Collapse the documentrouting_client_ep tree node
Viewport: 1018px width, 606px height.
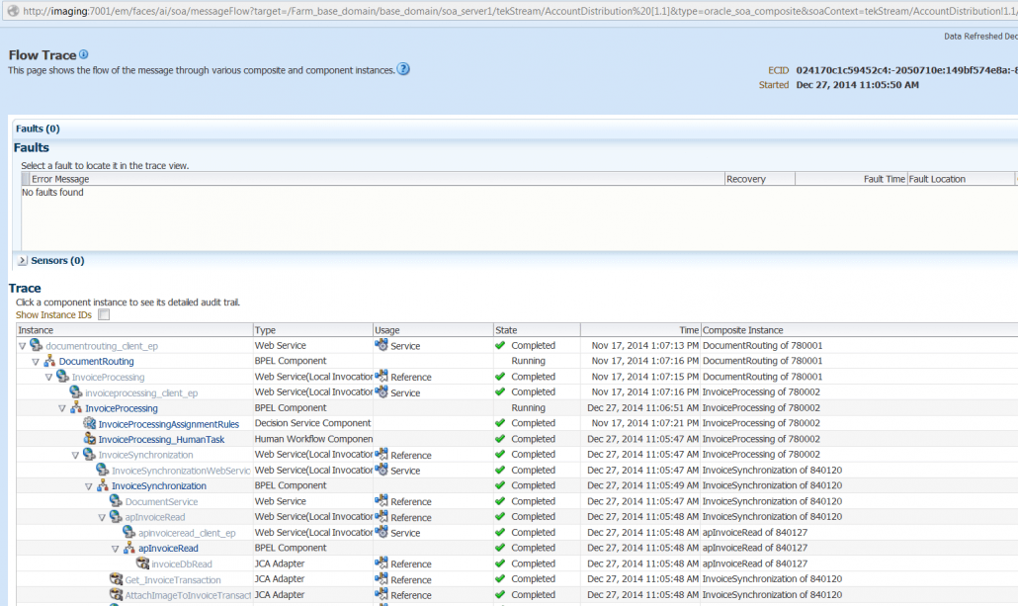point(23,346)
